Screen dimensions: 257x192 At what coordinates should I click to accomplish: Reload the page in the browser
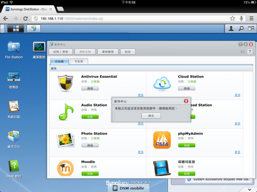pyautogui.click(x=26, y=18)
